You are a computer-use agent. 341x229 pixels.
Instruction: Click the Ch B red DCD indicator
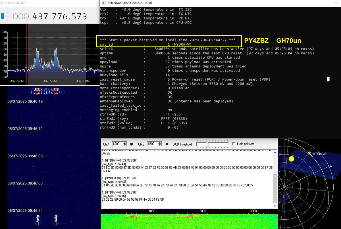[x=167, y=144]
